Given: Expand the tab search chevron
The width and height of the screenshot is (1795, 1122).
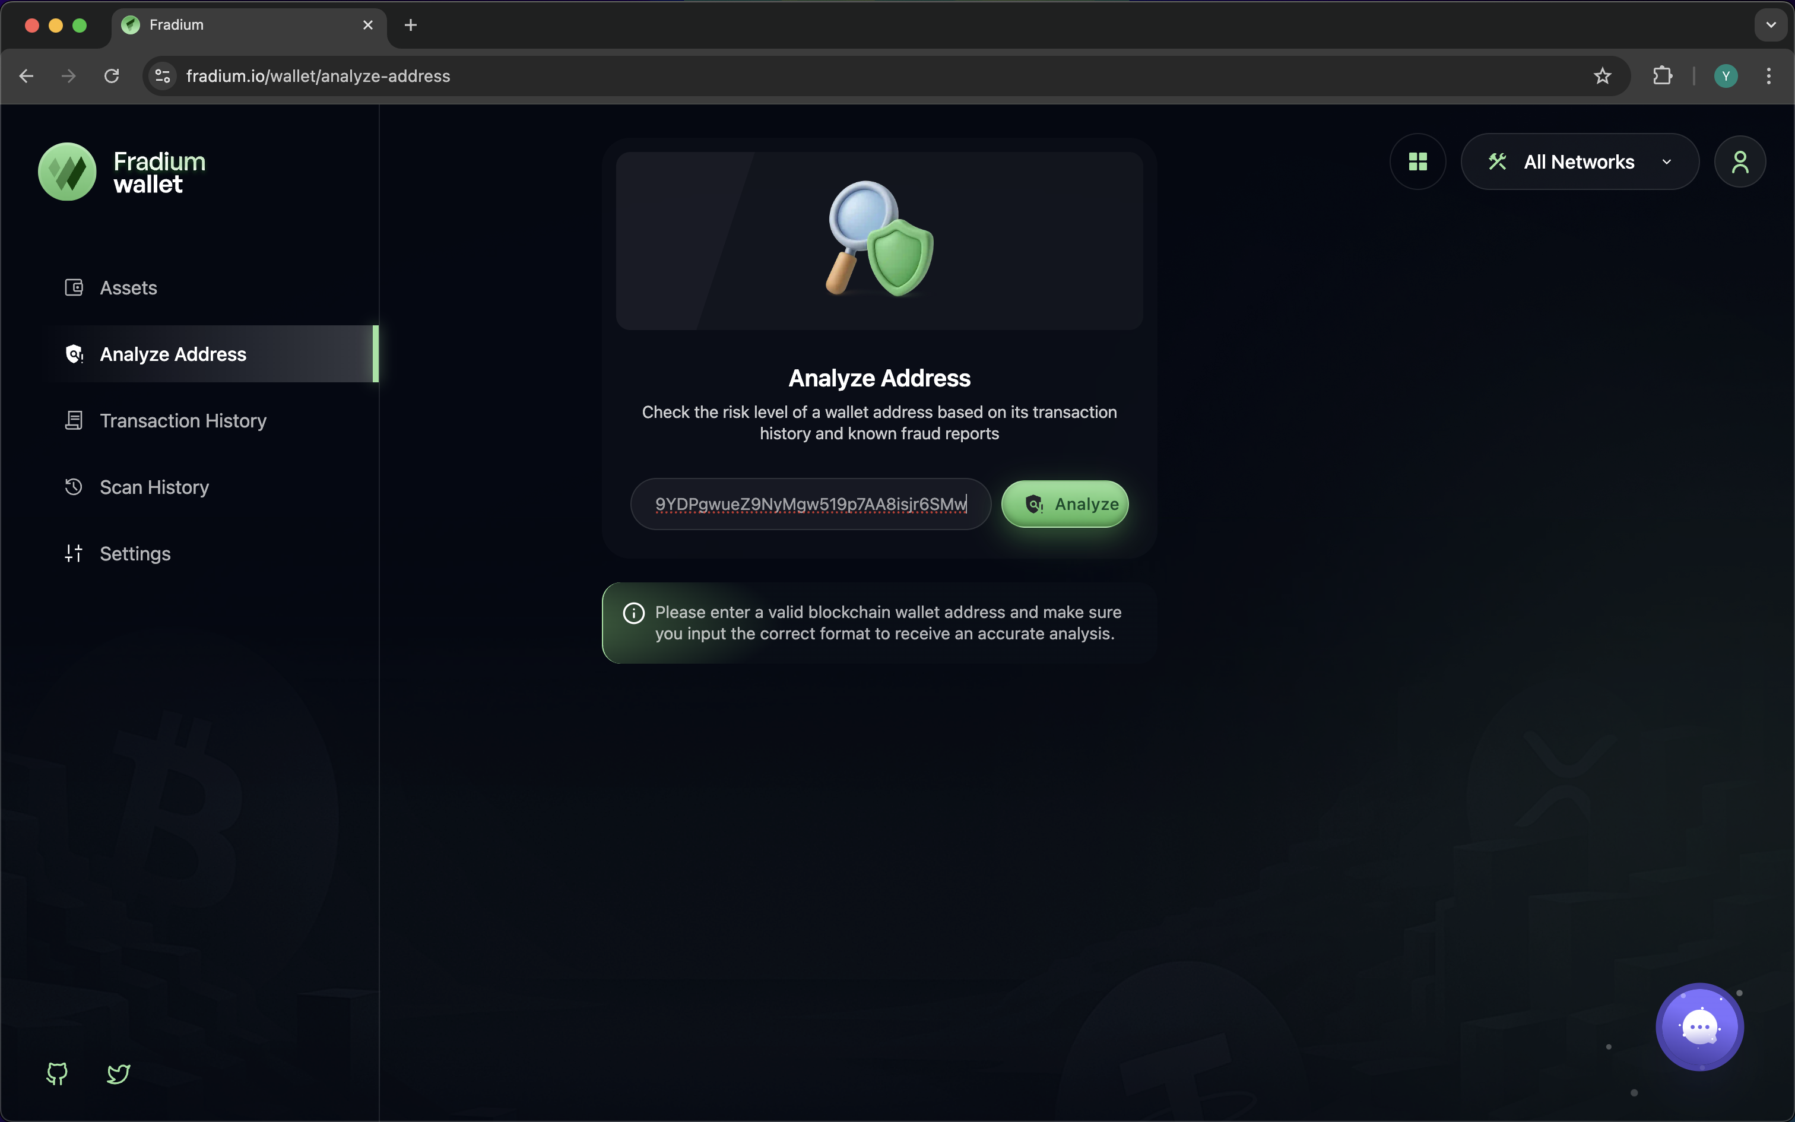Looking at the screenshot, I should point(1771,24).
